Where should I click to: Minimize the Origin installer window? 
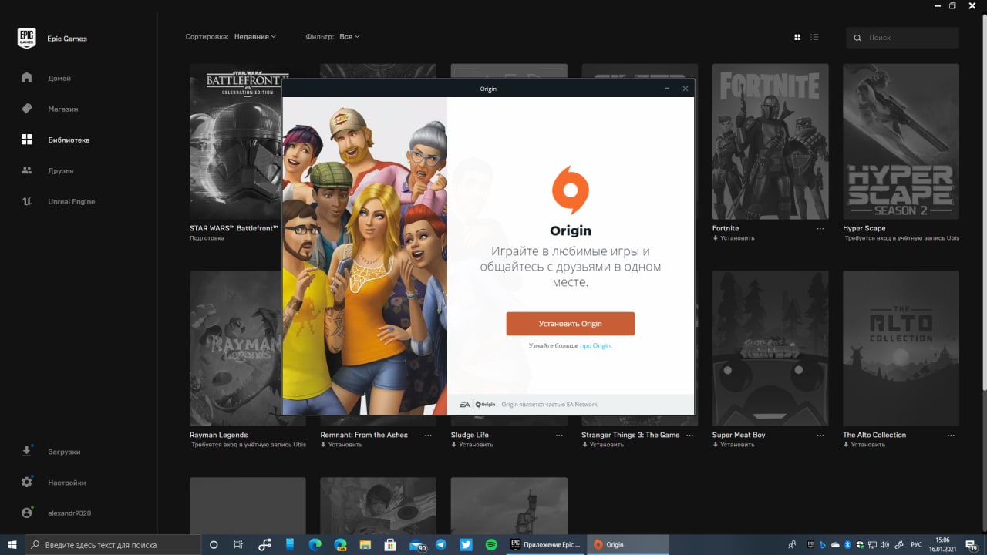click(667, 89)
